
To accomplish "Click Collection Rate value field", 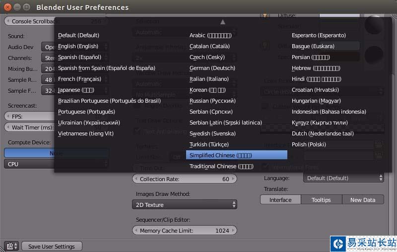I will 185,179.
